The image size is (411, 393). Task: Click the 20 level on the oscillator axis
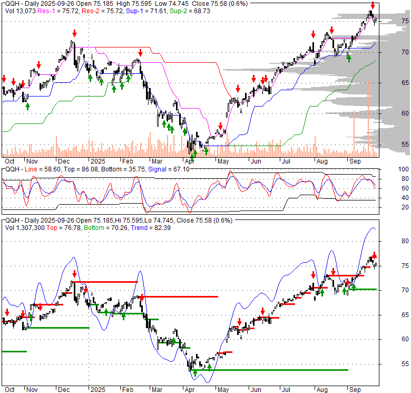[405, 207]
